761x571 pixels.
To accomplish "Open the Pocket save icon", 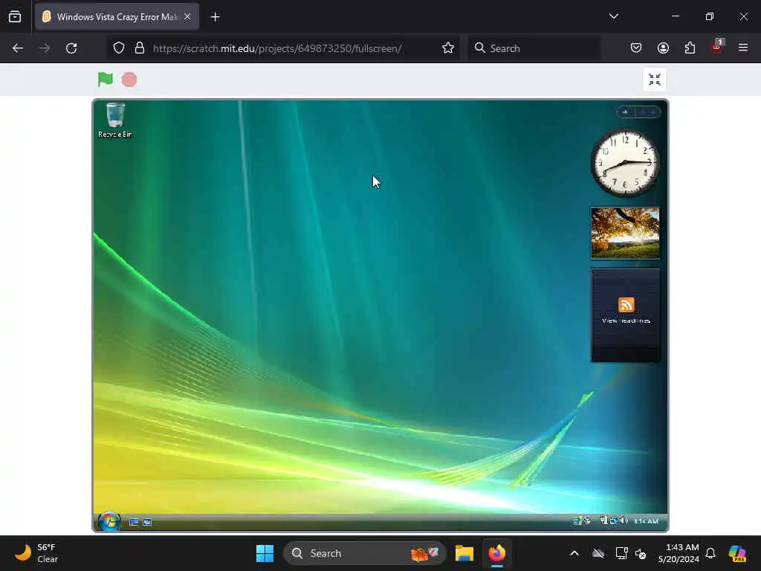I will pyautogui.click(x=636, y=48).
